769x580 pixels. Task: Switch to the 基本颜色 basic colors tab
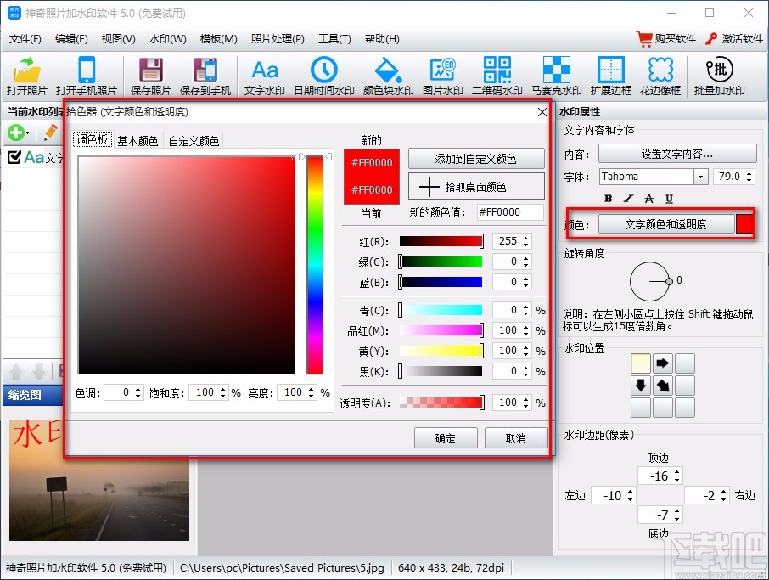137,139
